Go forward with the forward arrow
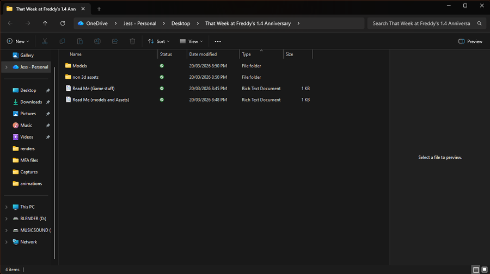This screenshot has width=490, height=274. coord(28,23)
